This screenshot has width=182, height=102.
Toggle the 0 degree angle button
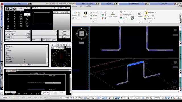pyautogui.click(x=52, y=45)
